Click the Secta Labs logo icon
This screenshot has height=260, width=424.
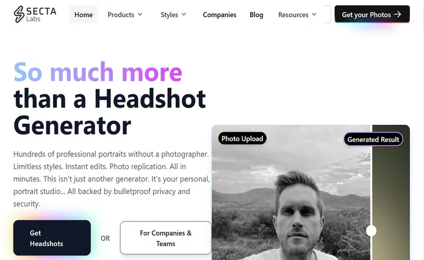tap(19, 14)
